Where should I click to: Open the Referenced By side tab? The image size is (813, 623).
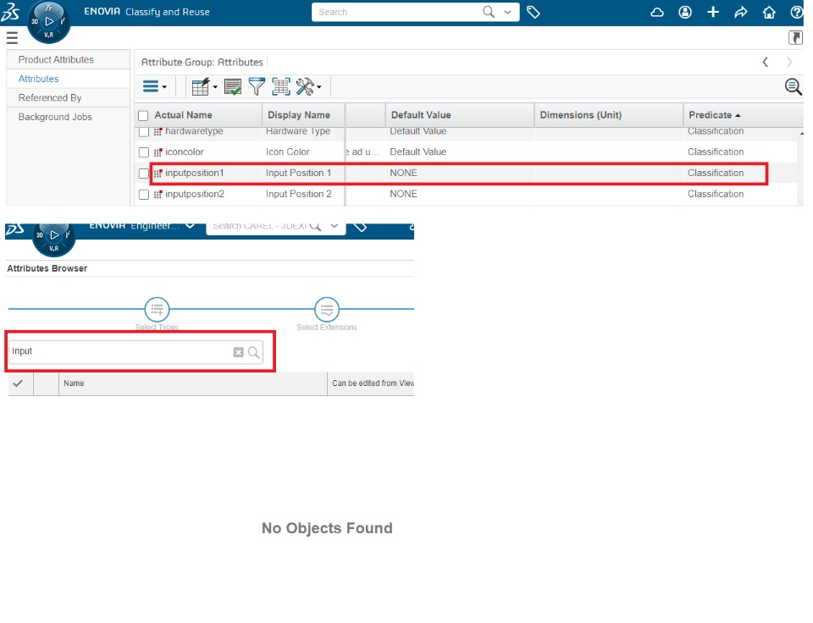(50, 98)
